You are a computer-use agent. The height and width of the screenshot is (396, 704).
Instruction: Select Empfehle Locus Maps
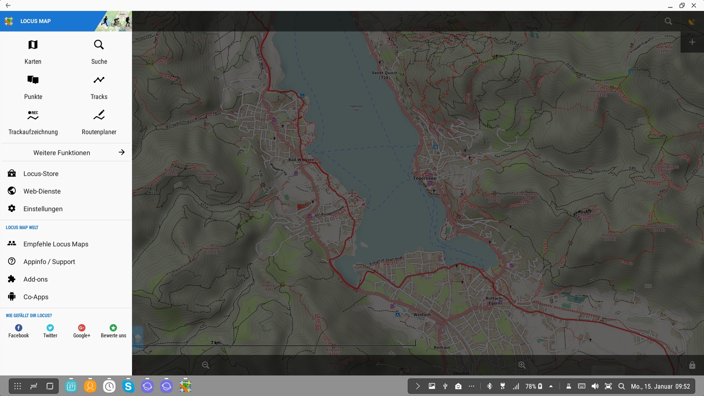point(56,244)
